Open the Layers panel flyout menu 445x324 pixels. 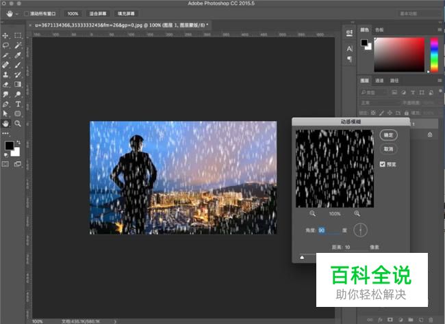tap(440, 81)
